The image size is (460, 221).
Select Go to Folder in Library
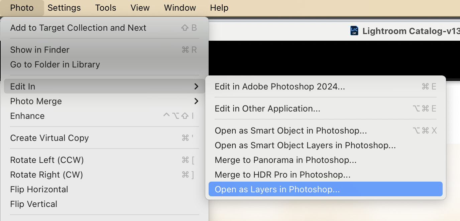point(55,64)
